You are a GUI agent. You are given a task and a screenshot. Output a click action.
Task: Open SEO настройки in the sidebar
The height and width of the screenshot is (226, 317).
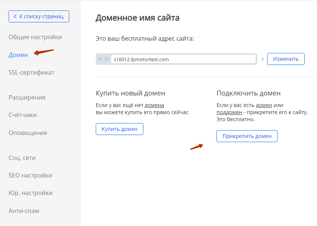[x=30, y=175]
